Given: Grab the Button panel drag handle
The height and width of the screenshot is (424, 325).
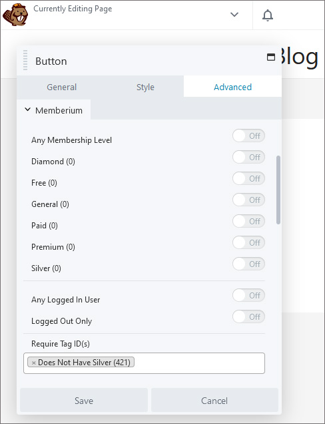Looking at the screenshot, I should pos(25,60).
